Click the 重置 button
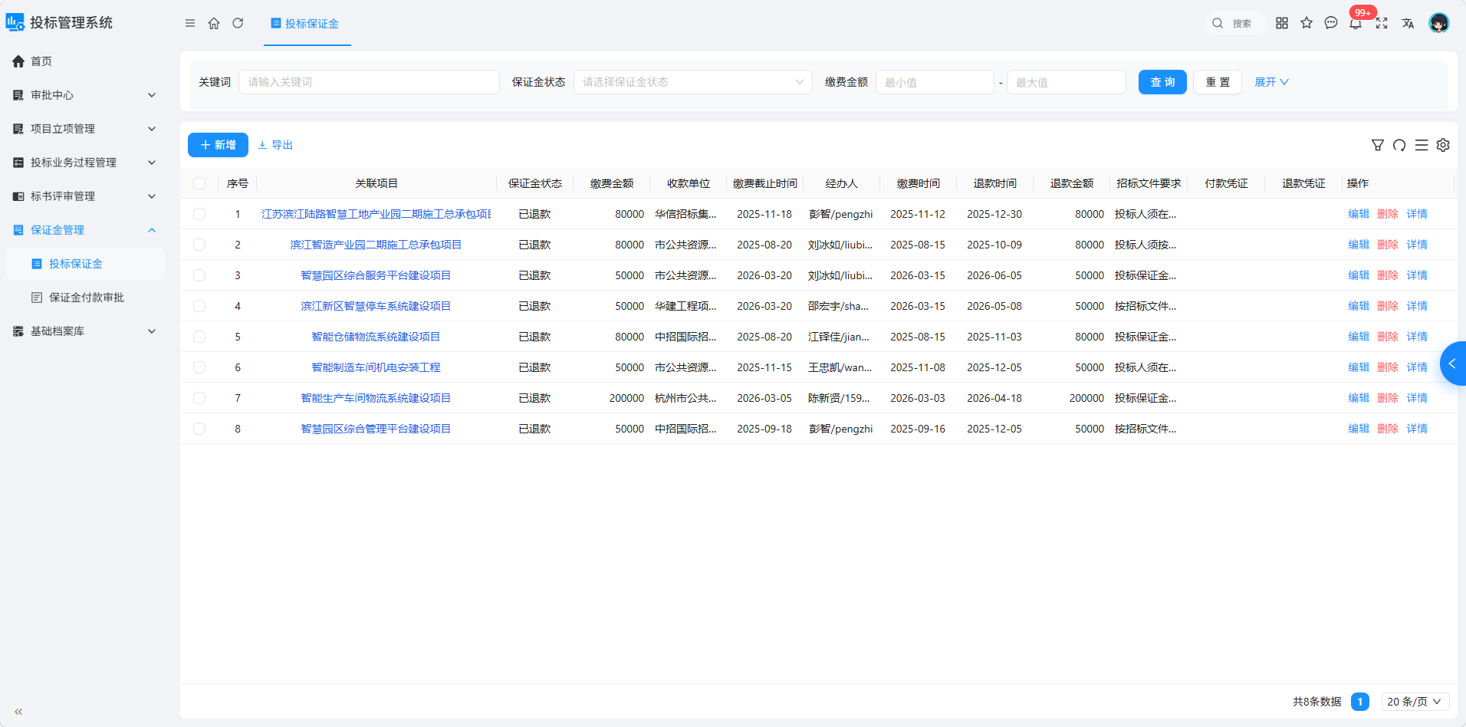Image resolution: width=1466 pixels, height=727 pixels. click(1218, 82)
